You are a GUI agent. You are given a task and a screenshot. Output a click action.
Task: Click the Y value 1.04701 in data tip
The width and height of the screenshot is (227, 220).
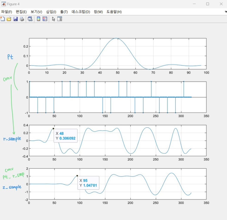(x=90, y=185)
